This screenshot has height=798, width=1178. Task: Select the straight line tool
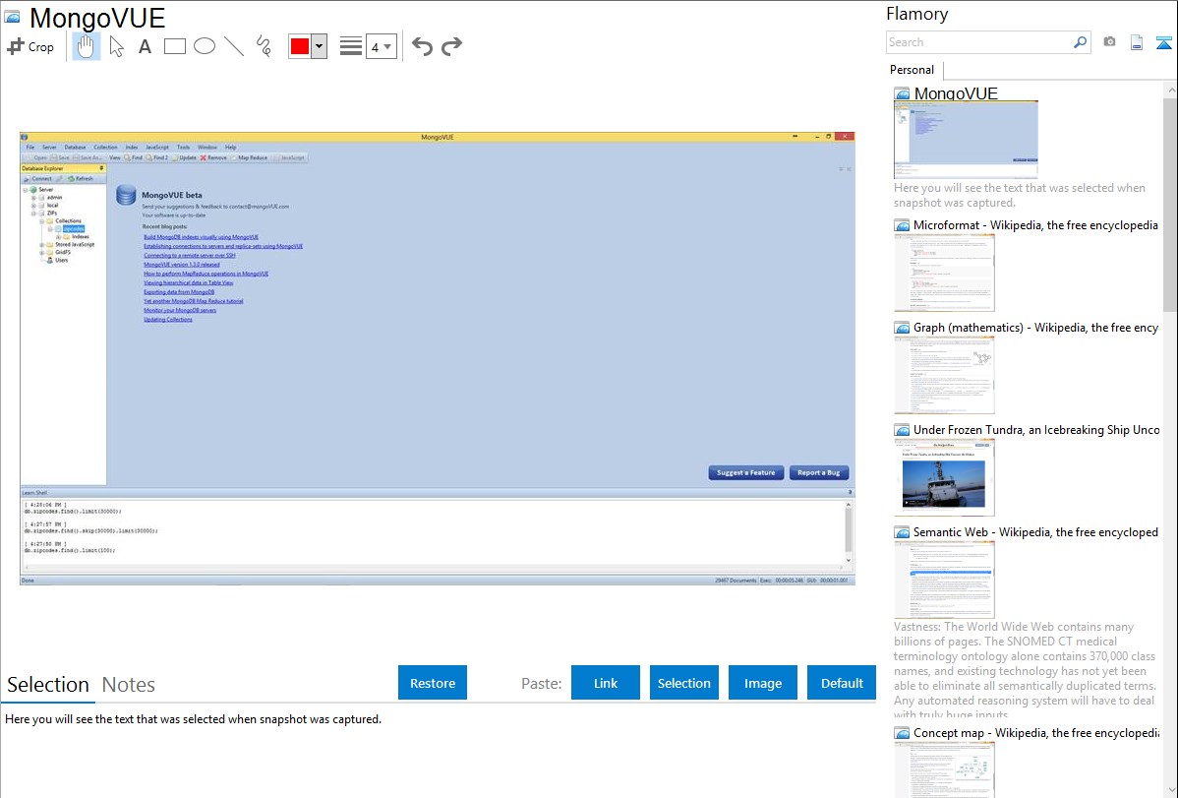tap(234, 46)
